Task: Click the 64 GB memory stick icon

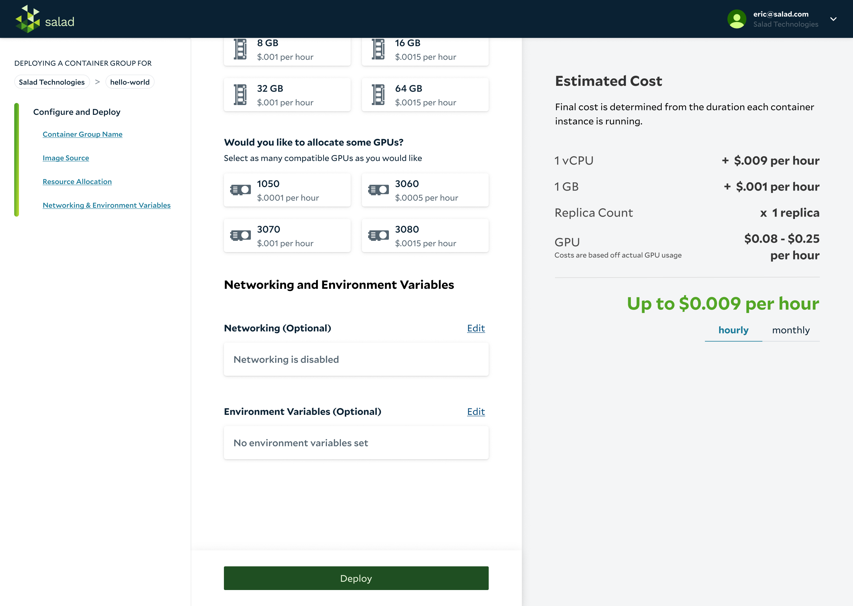Action: pos(378,95)
